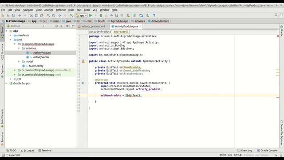Toggle the 2: Structure tool window

coord(2,52)
